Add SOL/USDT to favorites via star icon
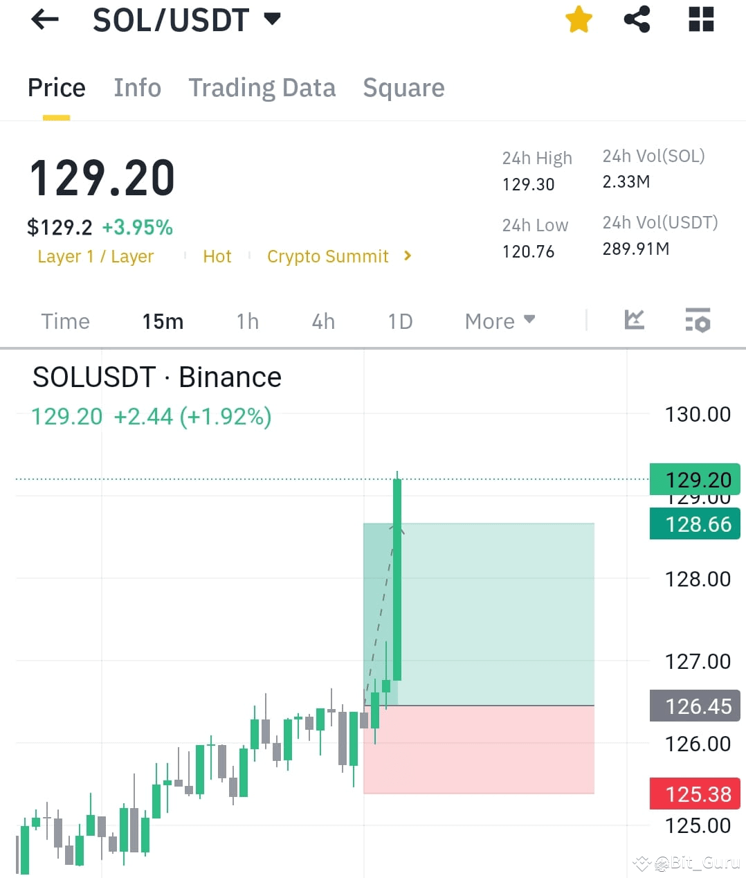746x878 pixels. 578,19
